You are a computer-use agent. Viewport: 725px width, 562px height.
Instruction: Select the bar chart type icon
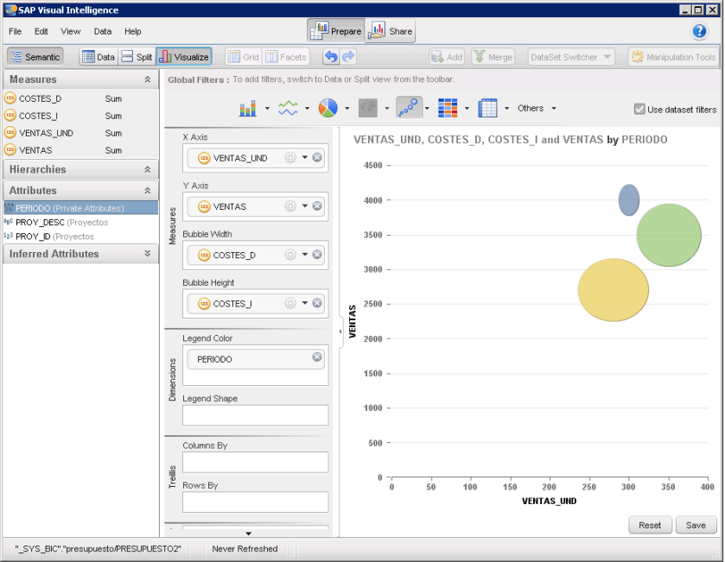248,108
